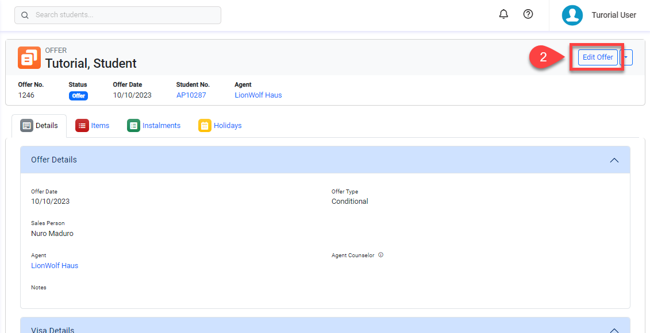Open LionWolf Haus link in header row
Viewport: 650px width, 333px height.
(x=258, y=95)
